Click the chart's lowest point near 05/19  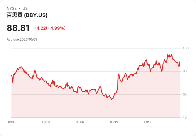click(x=111, y=100)
